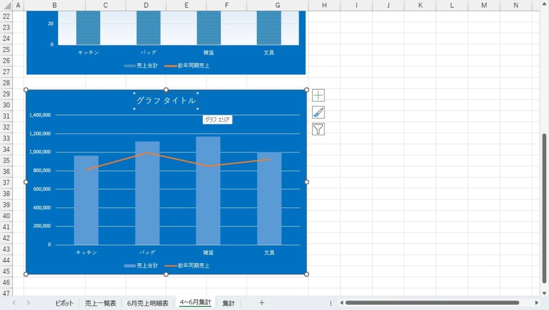Screen dimensions: 549x310
Task: Go to the 6月売上明細表 sheet tab
Action: tap(147, 303)
